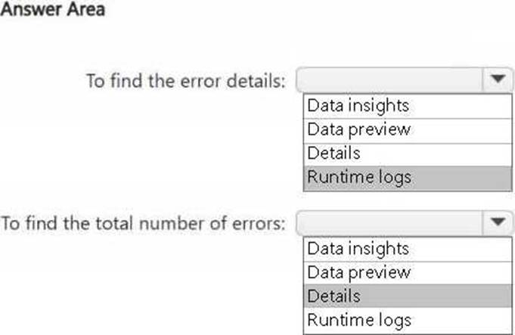Viewport: 515px width, 335px height.
Task: Click the triangle icon beside total errors box
Action: click(x=498, y=222)
